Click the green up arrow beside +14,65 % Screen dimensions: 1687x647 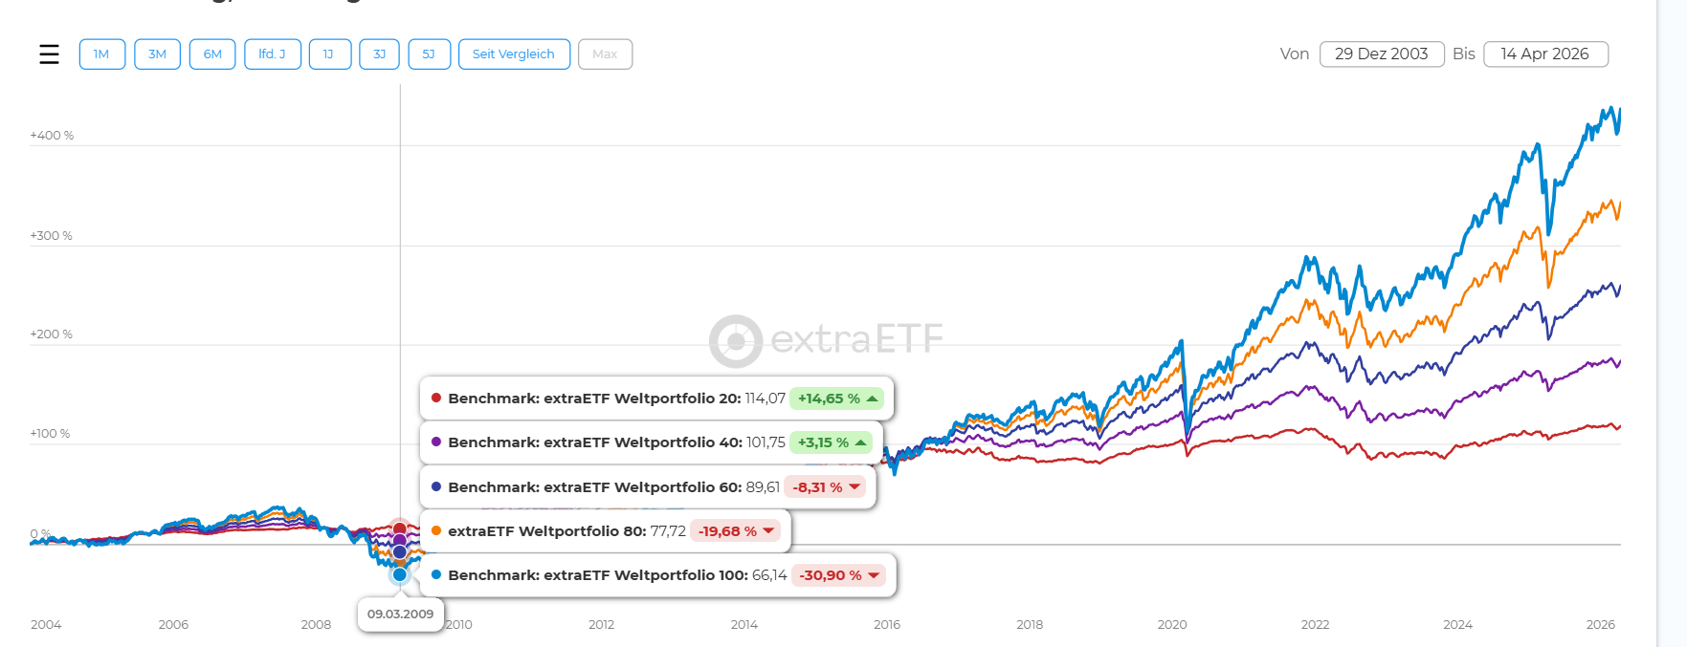(x=872, y=399)
